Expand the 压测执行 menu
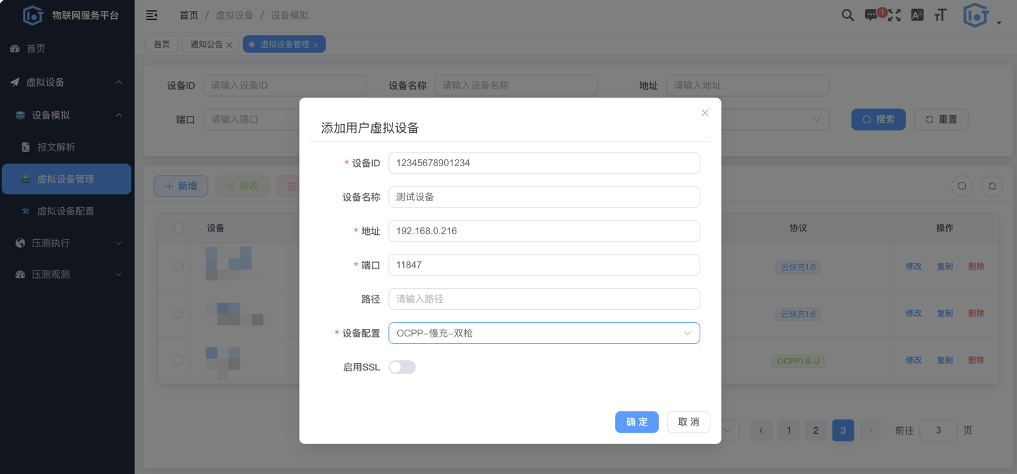 (x=119, y=243)
